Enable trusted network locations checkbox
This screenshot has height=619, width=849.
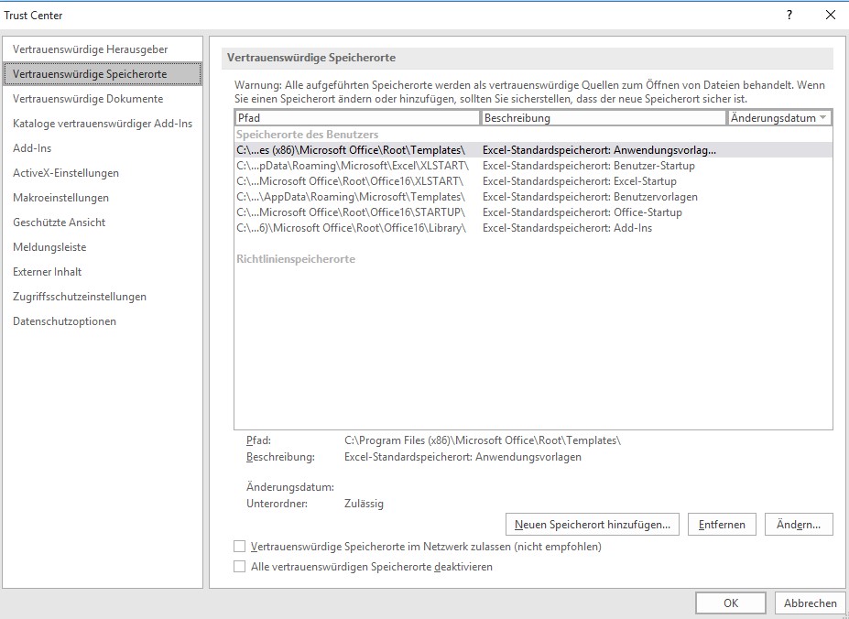tap(240, 547)
